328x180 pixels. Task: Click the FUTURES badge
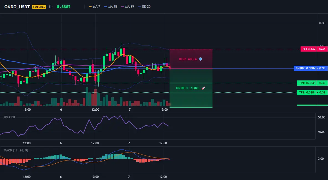[39, 7]
